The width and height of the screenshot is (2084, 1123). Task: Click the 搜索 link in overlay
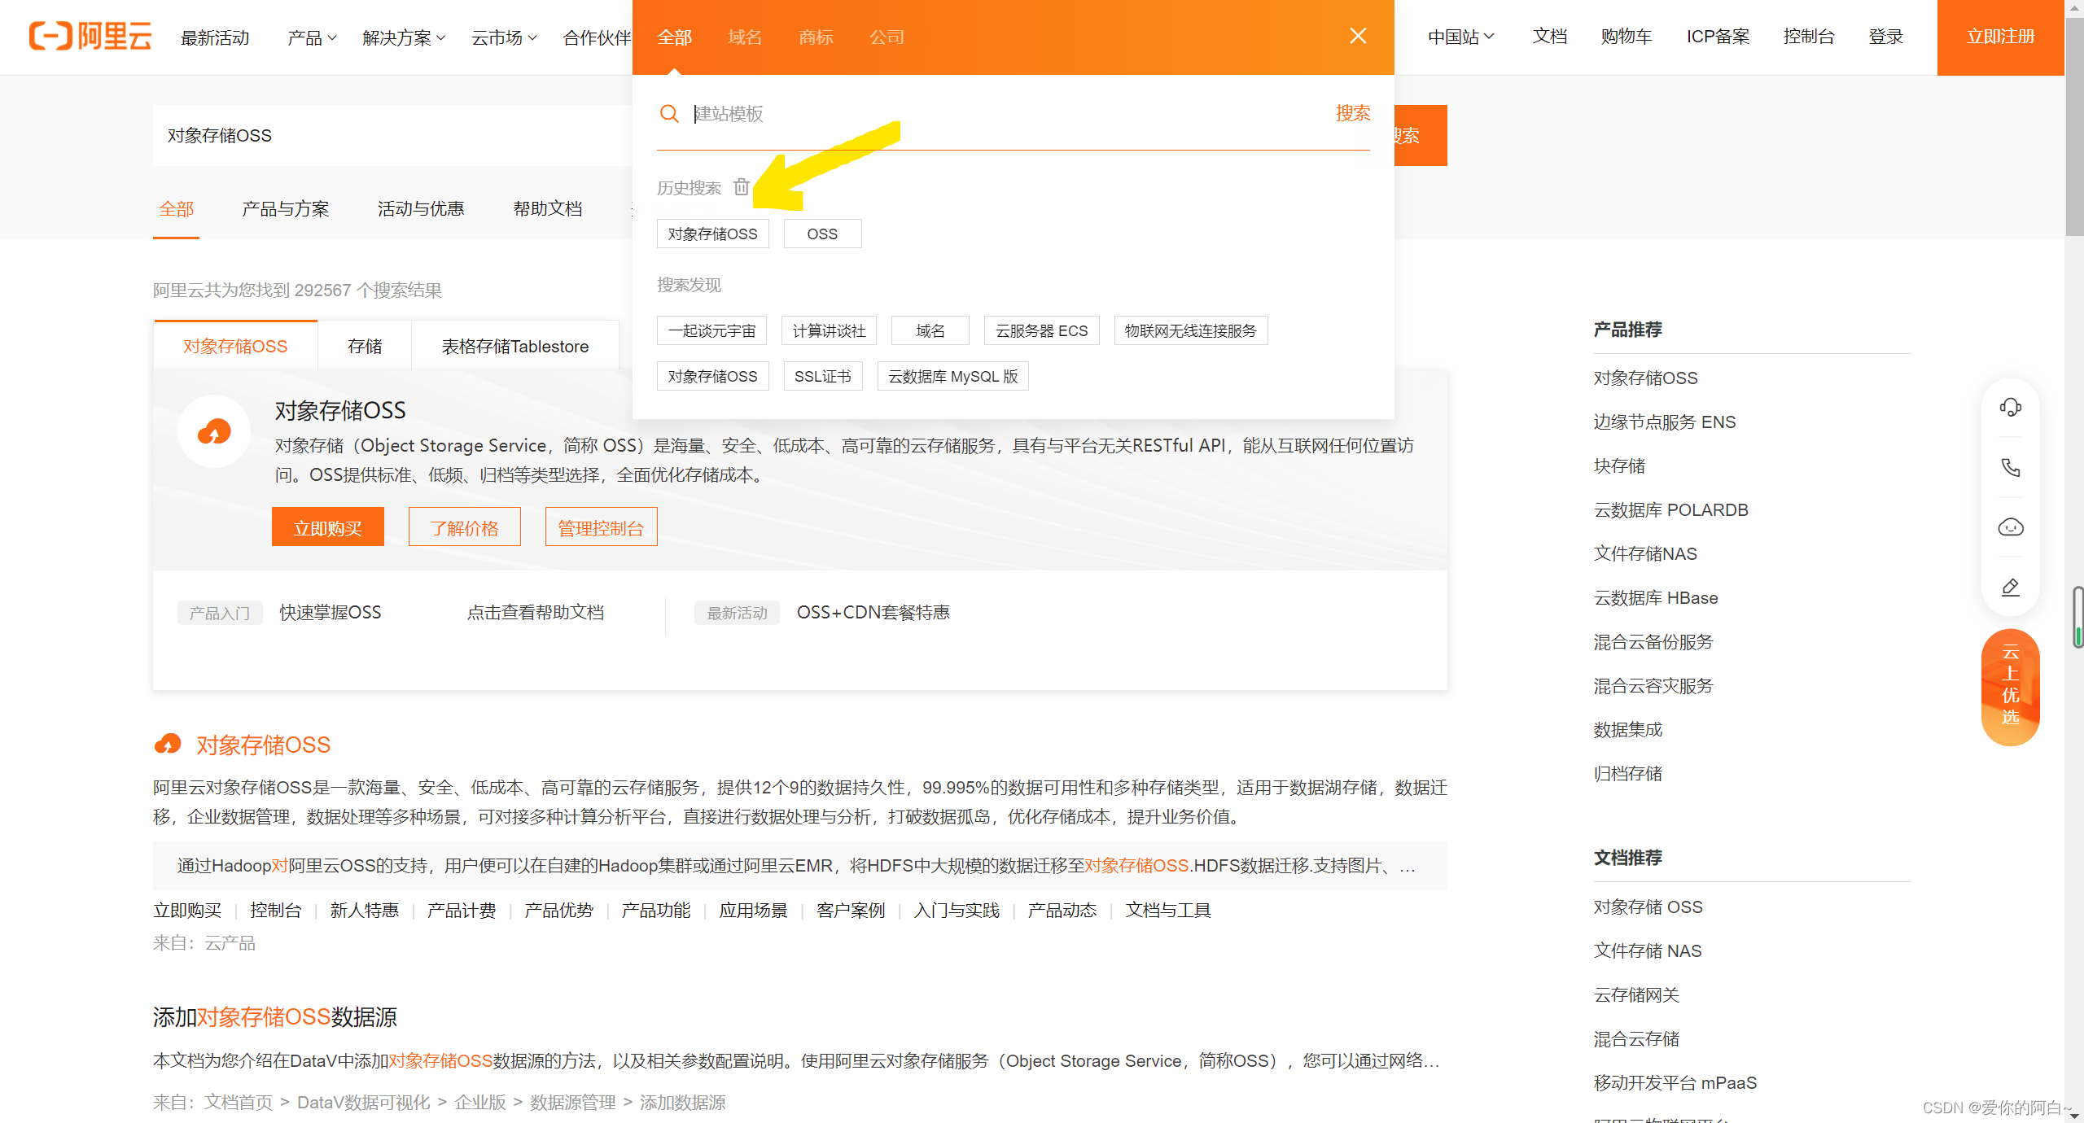[1352, 113]
